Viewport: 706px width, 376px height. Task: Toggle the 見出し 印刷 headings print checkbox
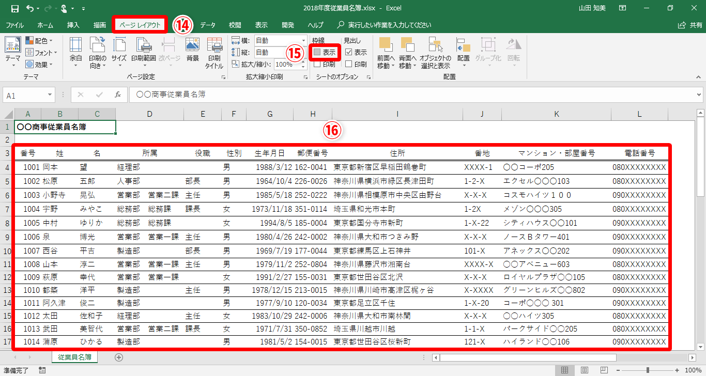[x=349, y=64]
